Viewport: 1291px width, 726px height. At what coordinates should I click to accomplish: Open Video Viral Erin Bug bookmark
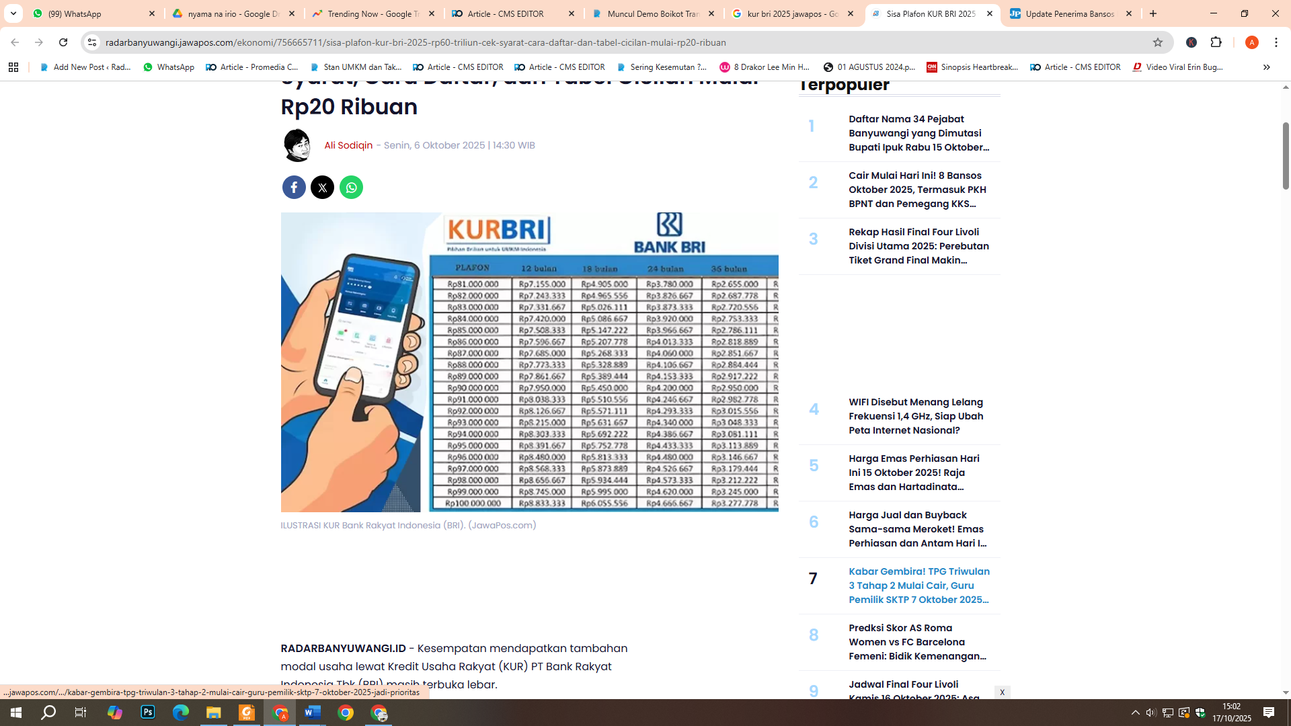(x=1177, y=67)
